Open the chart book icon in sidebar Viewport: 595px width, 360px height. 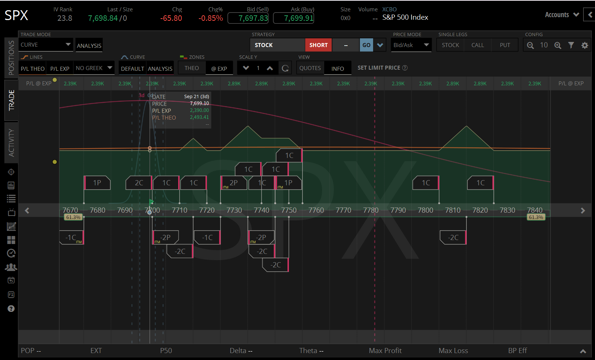pos(11,185)
